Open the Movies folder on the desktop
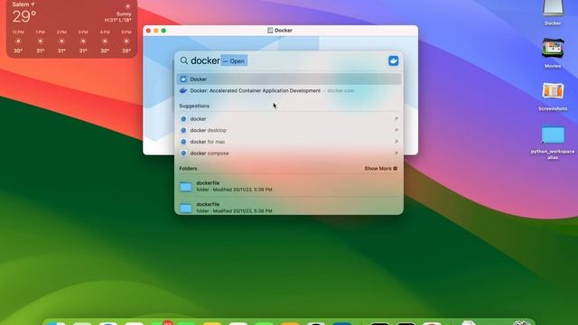This screenshot has width=578, height=325. tap(553, 52)
